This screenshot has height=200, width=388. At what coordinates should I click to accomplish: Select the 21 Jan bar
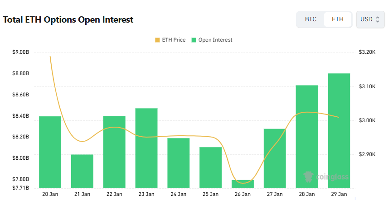pyautogui.click(x=82, y=171)
